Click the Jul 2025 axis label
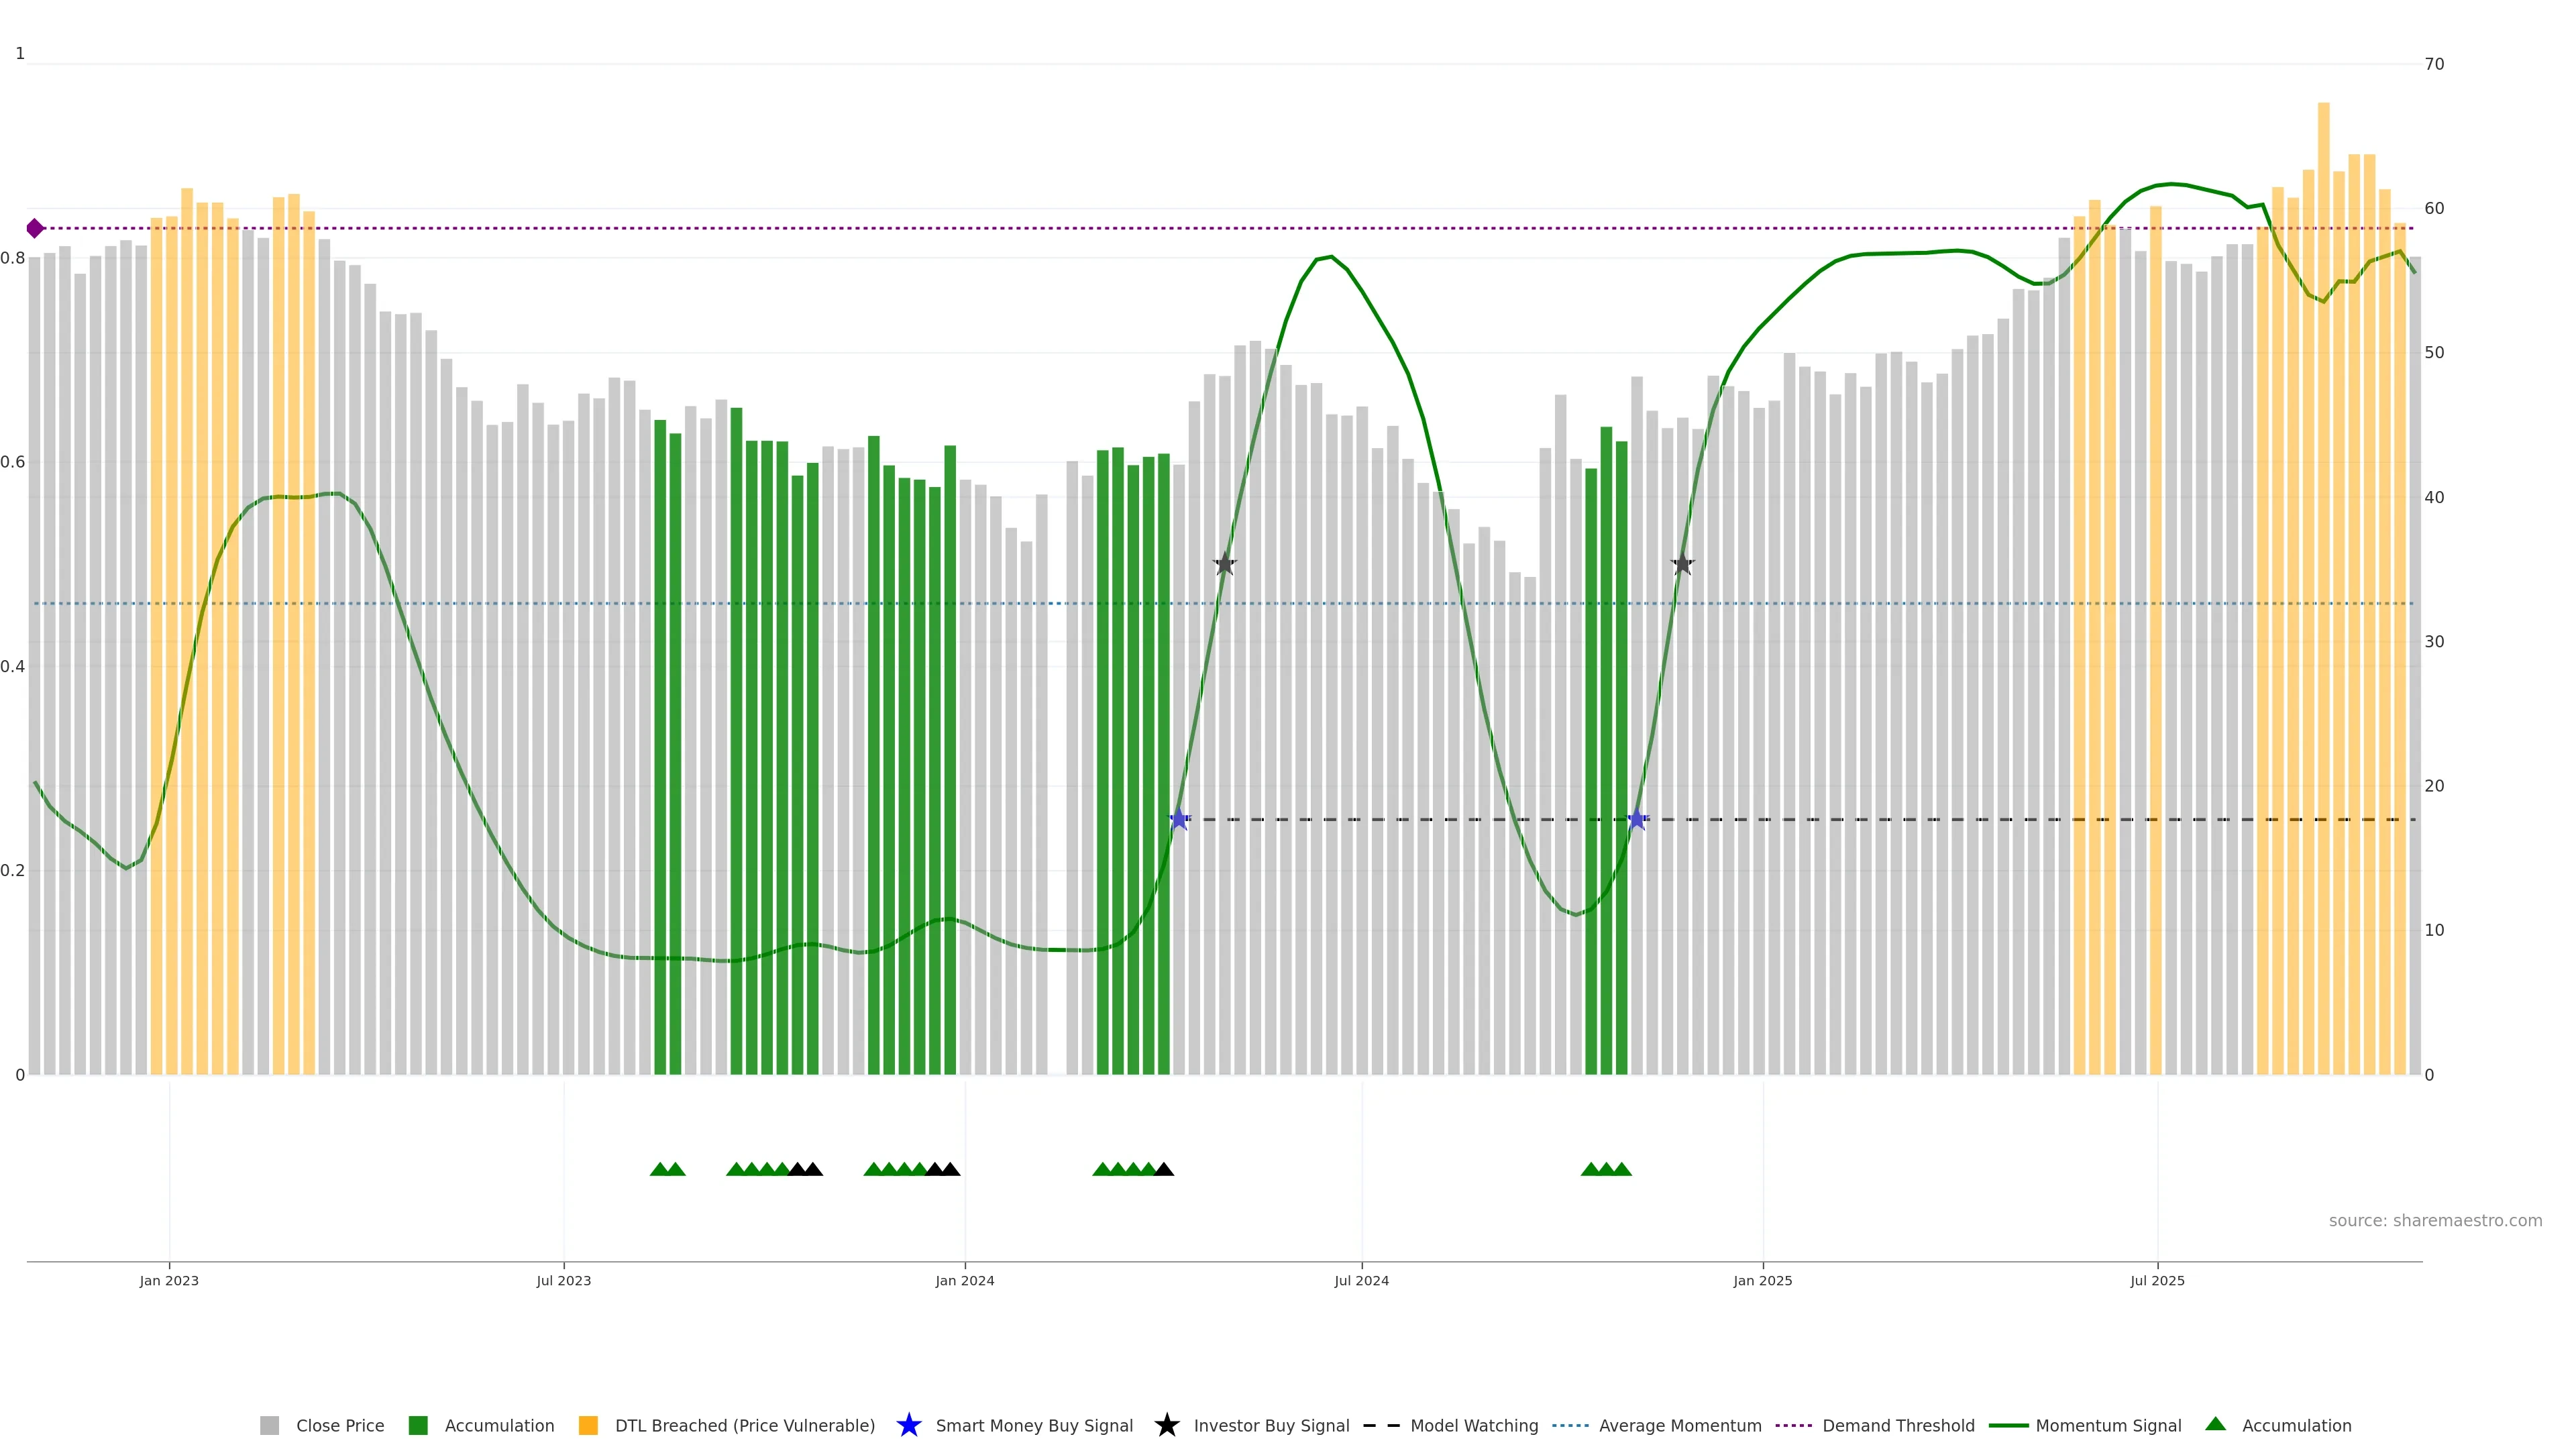2576x1449 pixels. click(x=2157, y=1280)
